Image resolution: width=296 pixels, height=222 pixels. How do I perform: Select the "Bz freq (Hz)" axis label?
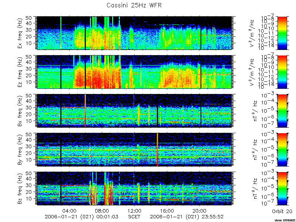[x=20, y=189]
